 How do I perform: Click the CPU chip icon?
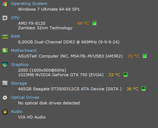(x=5, y=18)
